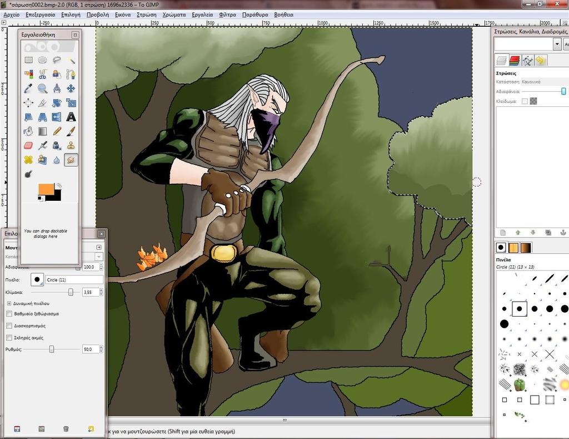Open the image selector dropdown in layers dock
Viewport: 569px width, 439px height.
coord(557,45)
